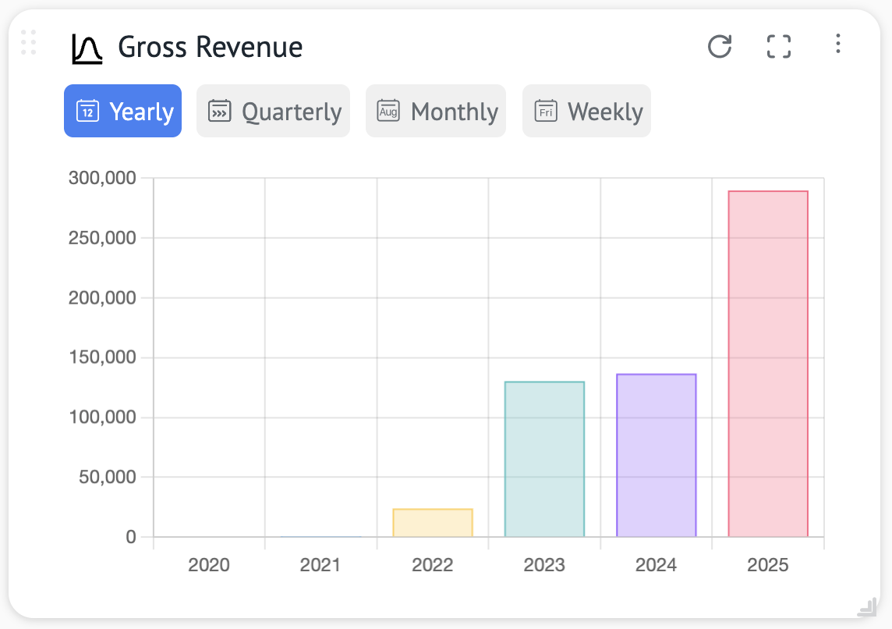Click the pink 2025 revenue bar
Image resolution: width=892 pixels, height=629 pixels.
tap(767, 364)
